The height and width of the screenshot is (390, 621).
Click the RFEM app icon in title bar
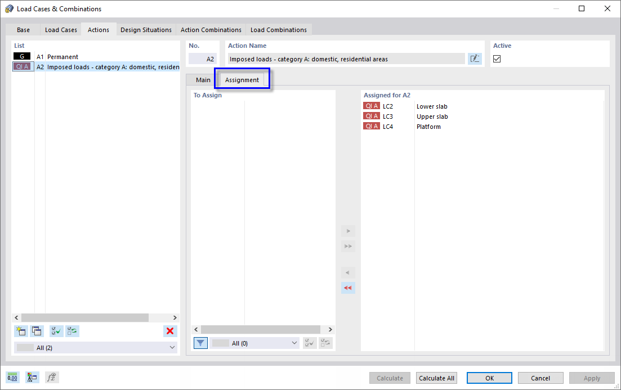click(x=9, y=8)
